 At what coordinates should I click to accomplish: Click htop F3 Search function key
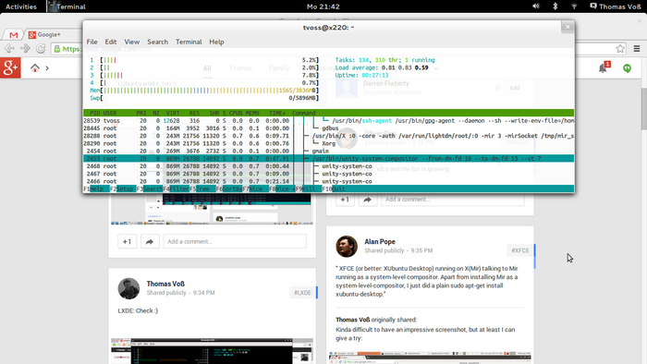pos(150,188)
